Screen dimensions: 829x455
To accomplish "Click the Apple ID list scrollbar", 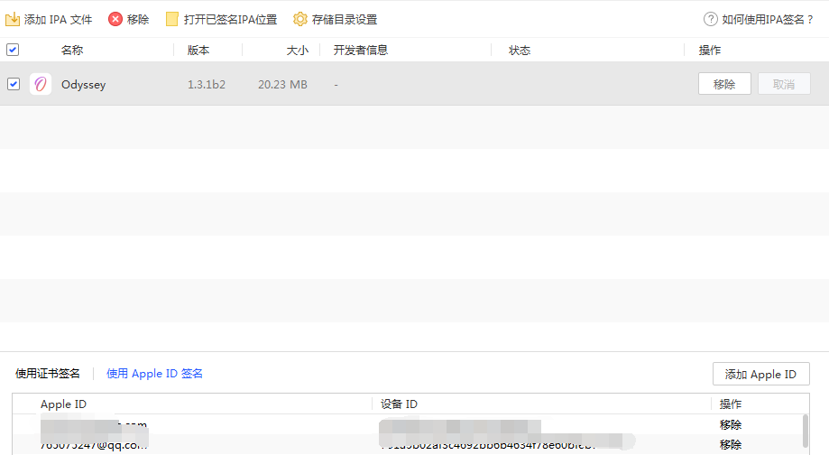I will [806, 432].
